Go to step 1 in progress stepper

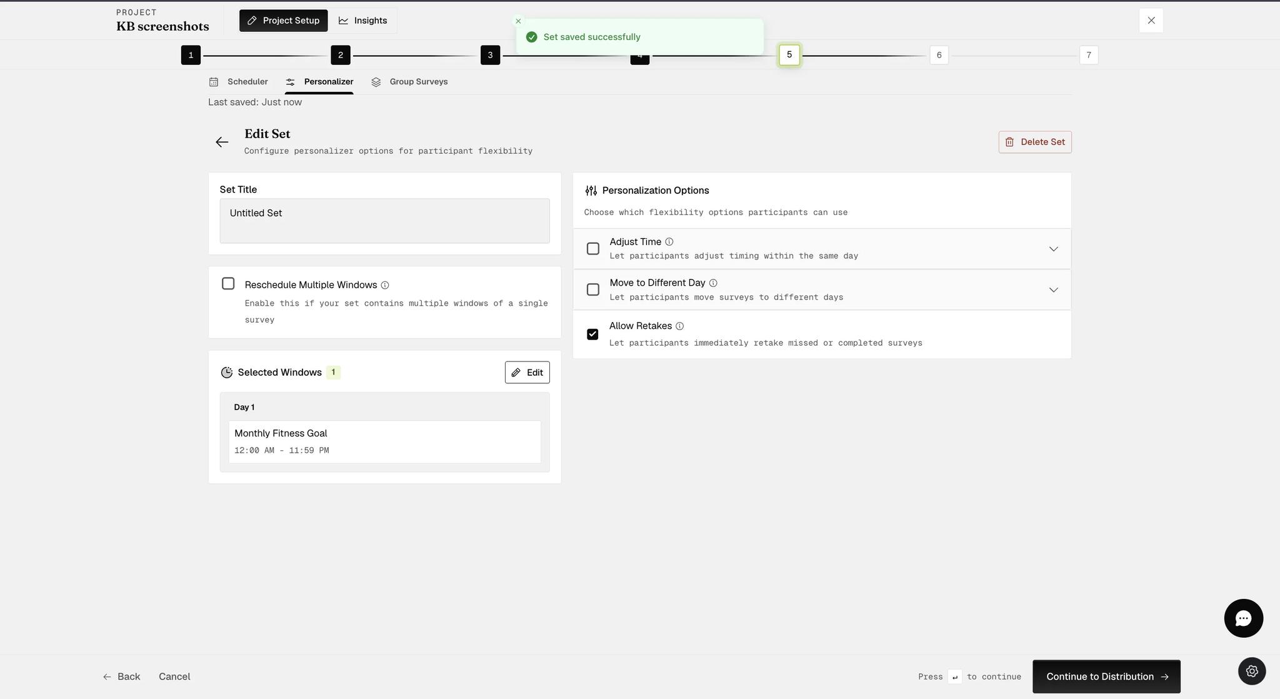191,55
